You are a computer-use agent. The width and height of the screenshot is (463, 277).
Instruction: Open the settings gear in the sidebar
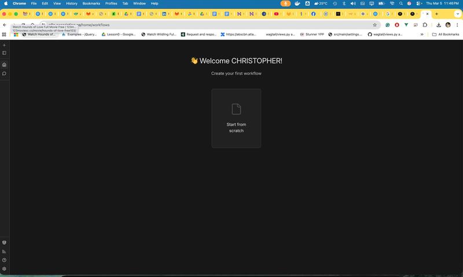(4, 269)
